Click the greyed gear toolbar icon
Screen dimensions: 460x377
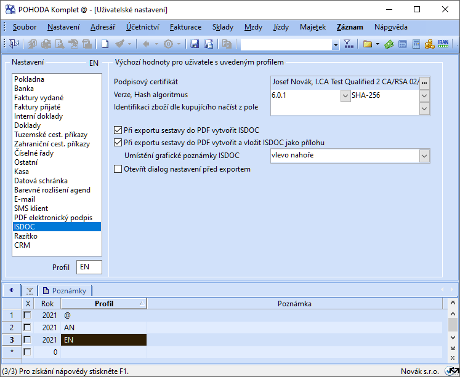pos(168,44)
